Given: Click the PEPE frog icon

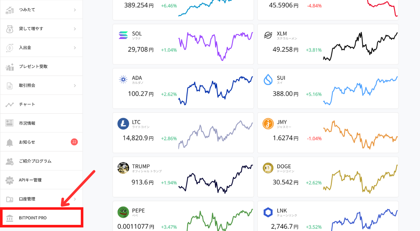Looking at the screenshot, I should point(123,212).
